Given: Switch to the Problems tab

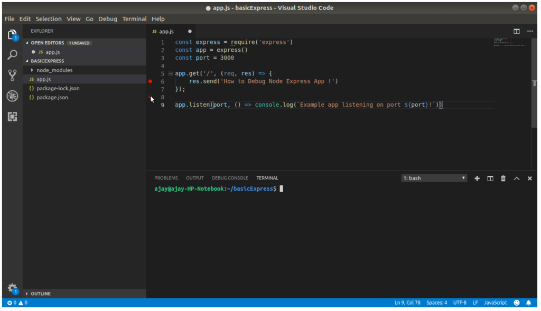Looking at the screenshot, I should point(166,178).
